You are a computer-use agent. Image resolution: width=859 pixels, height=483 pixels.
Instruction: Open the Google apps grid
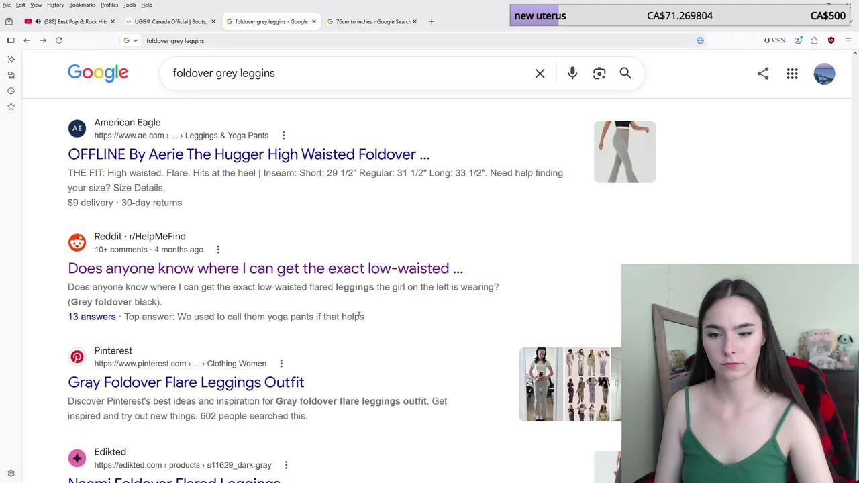(793, 74)
